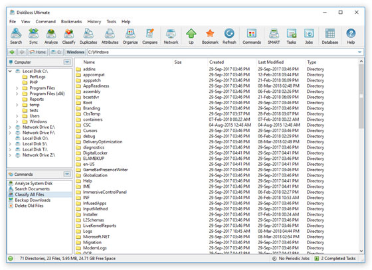Open the address bar path history dropdown
Screen dimensions: 372x270
[359, 52]
